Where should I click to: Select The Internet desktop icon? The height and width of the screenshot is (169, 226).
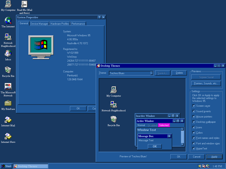[x=8, y=21]
